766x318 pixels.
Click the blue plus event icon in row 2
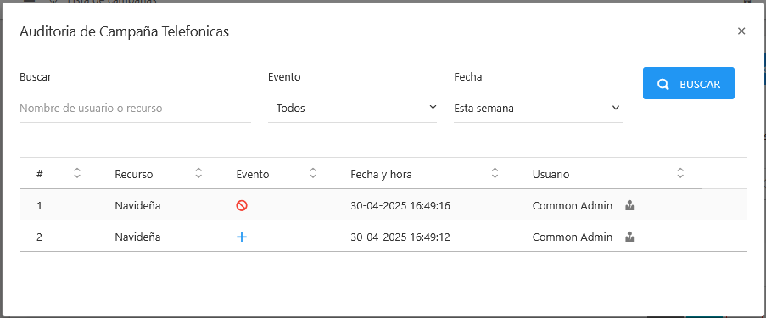click(241, 237)
